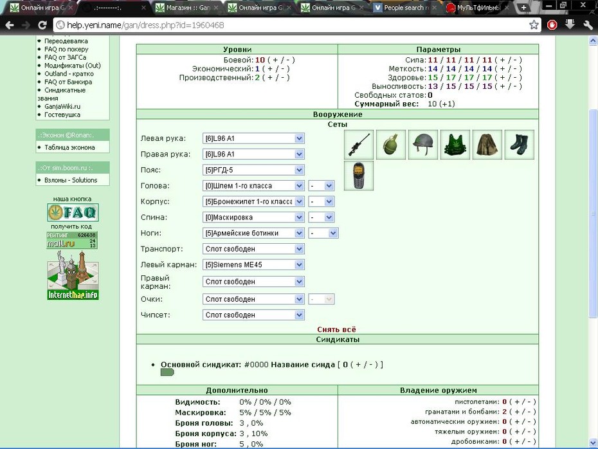Click the Сеты header link
Image resolution: width=598 pixels, height=449 pixels.
[337, 124]
